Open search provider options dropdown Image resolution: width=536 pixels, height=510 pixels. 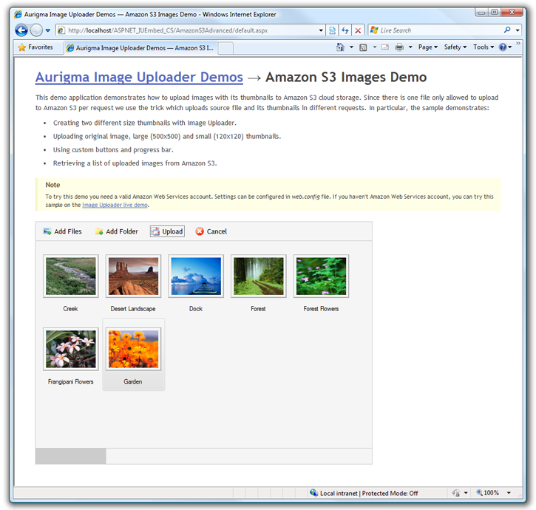pos(518,30)
